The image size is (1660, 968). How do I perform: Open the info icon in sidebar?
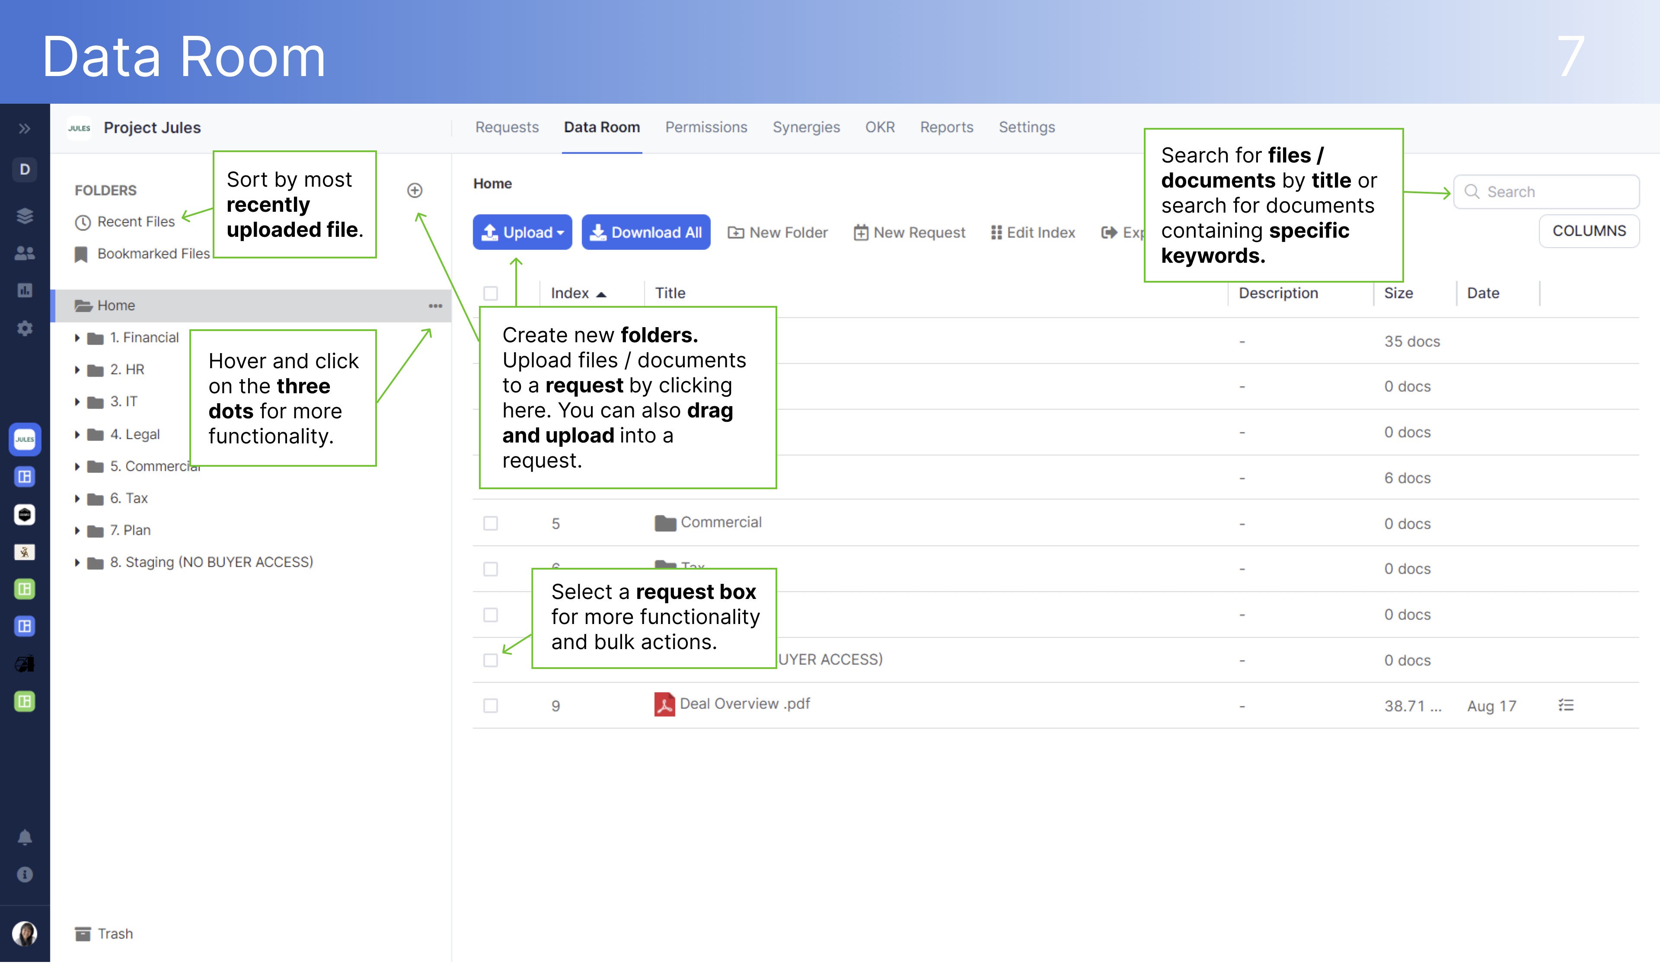(x=24, y=875)
